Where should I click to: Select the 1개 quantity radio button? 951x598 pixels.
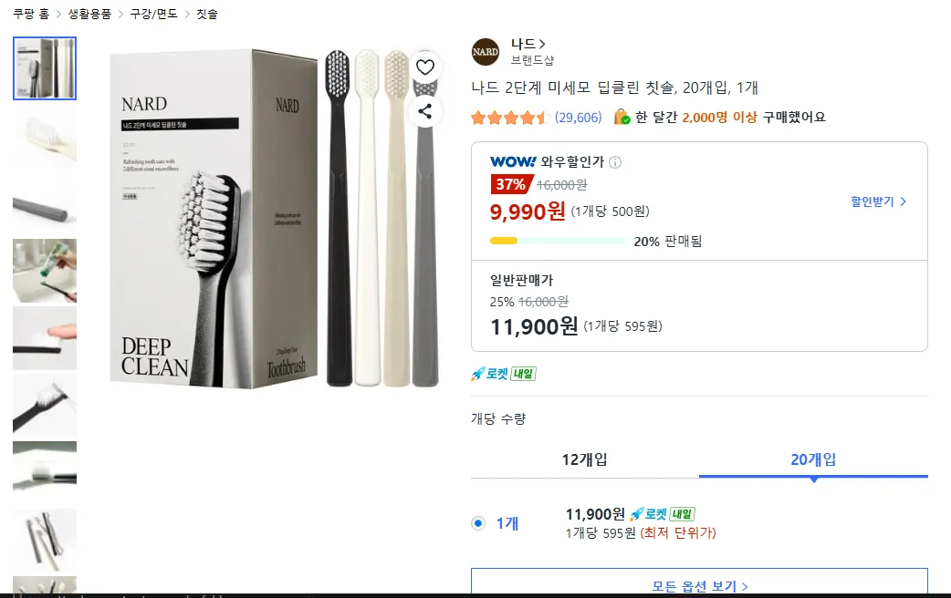(x=478, y=523)
